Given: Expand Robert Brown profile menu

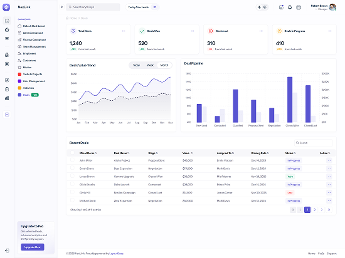Looking at the screenshot, I should 324,8.
